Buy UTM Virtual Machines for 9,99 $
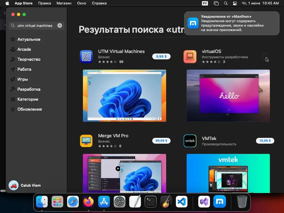The image size is (284, 213). tap(161, 56)
